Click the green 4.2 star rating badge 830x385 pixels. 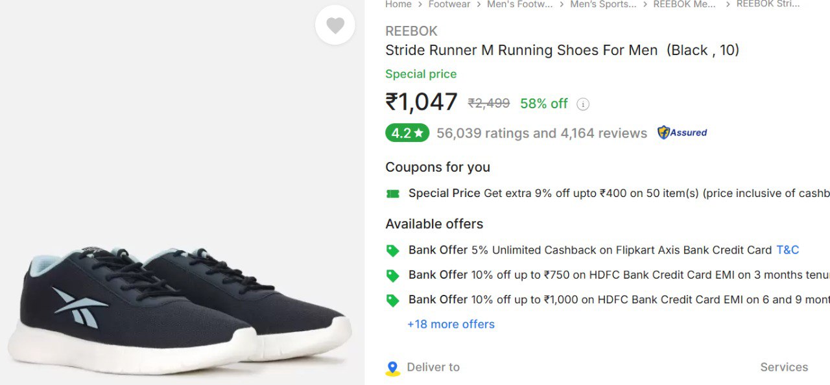(407, 133)
